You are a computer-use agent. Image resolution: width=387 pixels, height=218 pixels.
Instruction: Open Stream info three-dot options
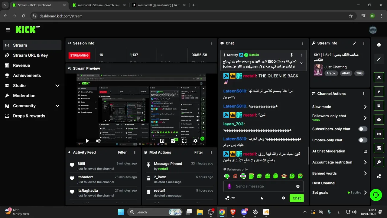click(x=364, y=43)
